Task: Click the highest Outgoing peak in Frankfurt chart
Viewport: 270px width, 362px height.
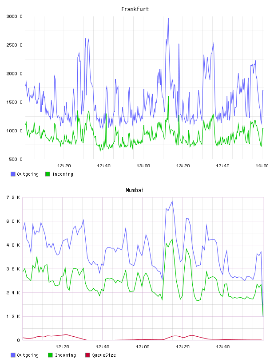Action: (x=168, y=18)
